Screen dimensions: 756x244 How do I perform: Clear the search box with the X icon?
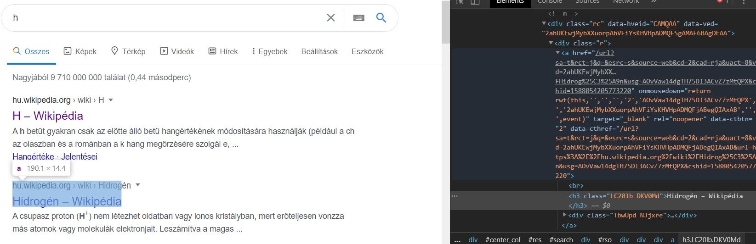331,18
